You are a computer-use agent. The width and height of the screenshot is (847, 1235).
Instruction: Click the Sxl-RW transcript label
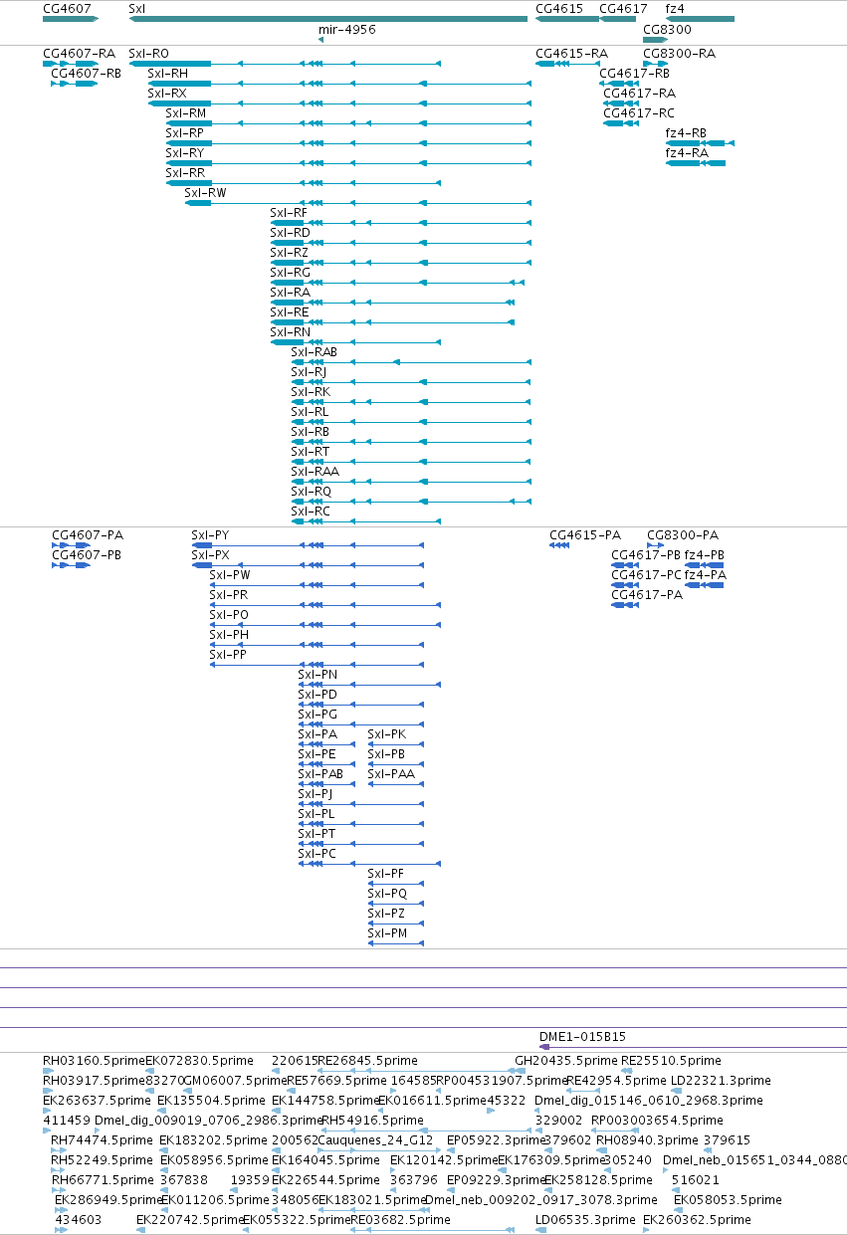coord(205,193)
